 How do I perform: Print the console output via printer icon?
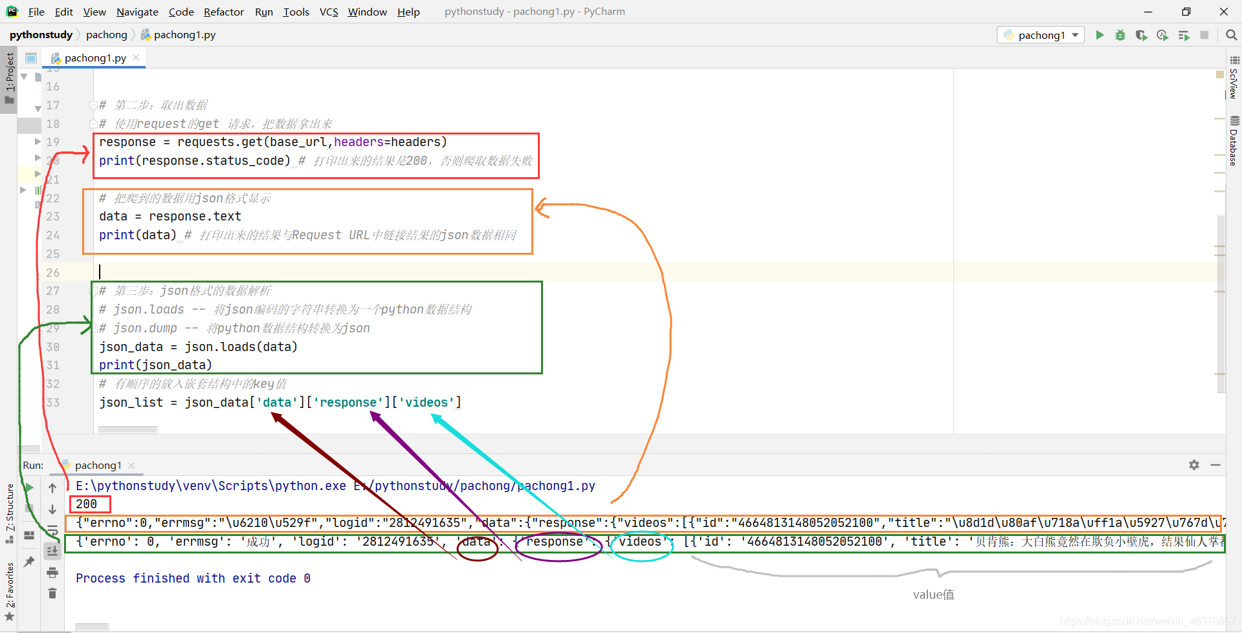tap(52, 572)
